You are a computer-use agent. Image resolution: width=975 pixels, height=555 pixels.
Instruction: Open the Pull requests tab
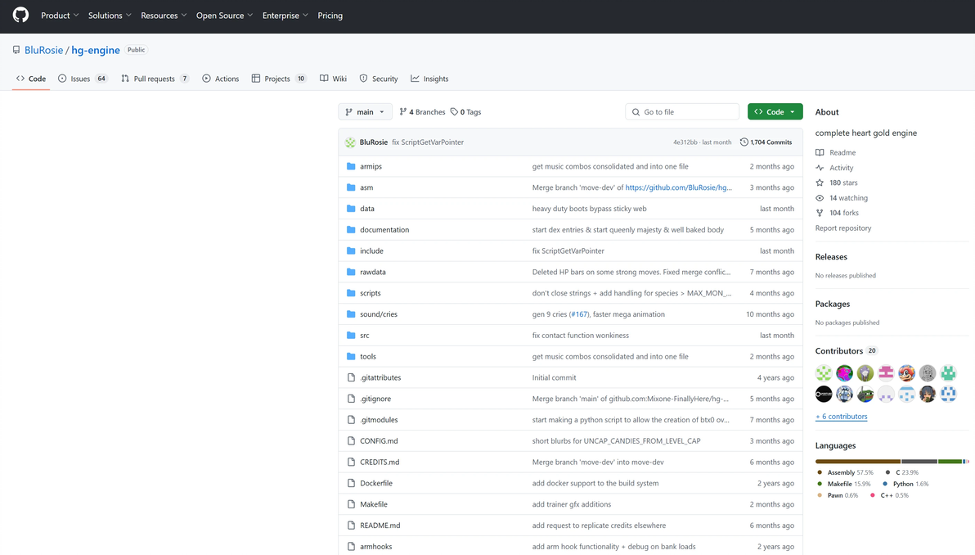pos(155,79)
